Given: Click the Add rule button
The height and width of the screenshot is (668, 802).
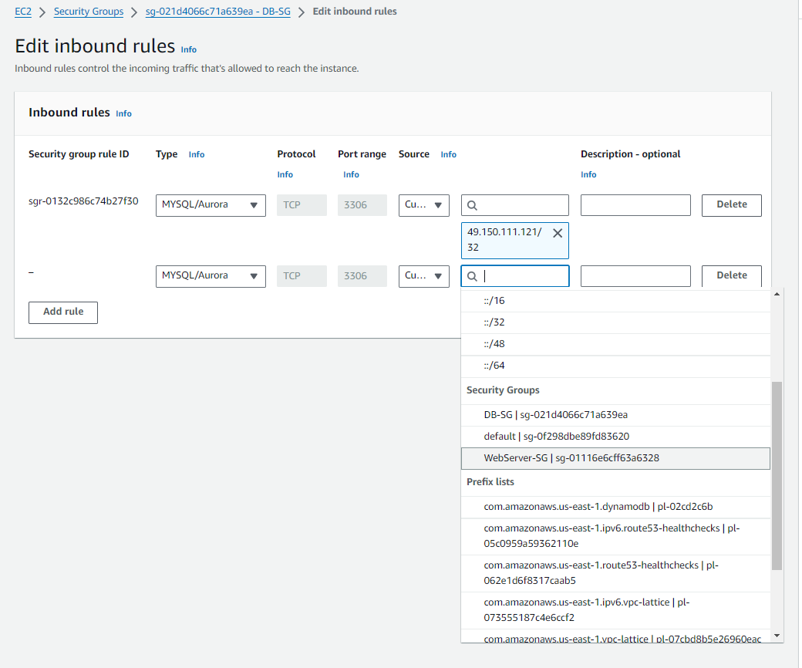Looking at the screenshot, I should click(62, 312).
